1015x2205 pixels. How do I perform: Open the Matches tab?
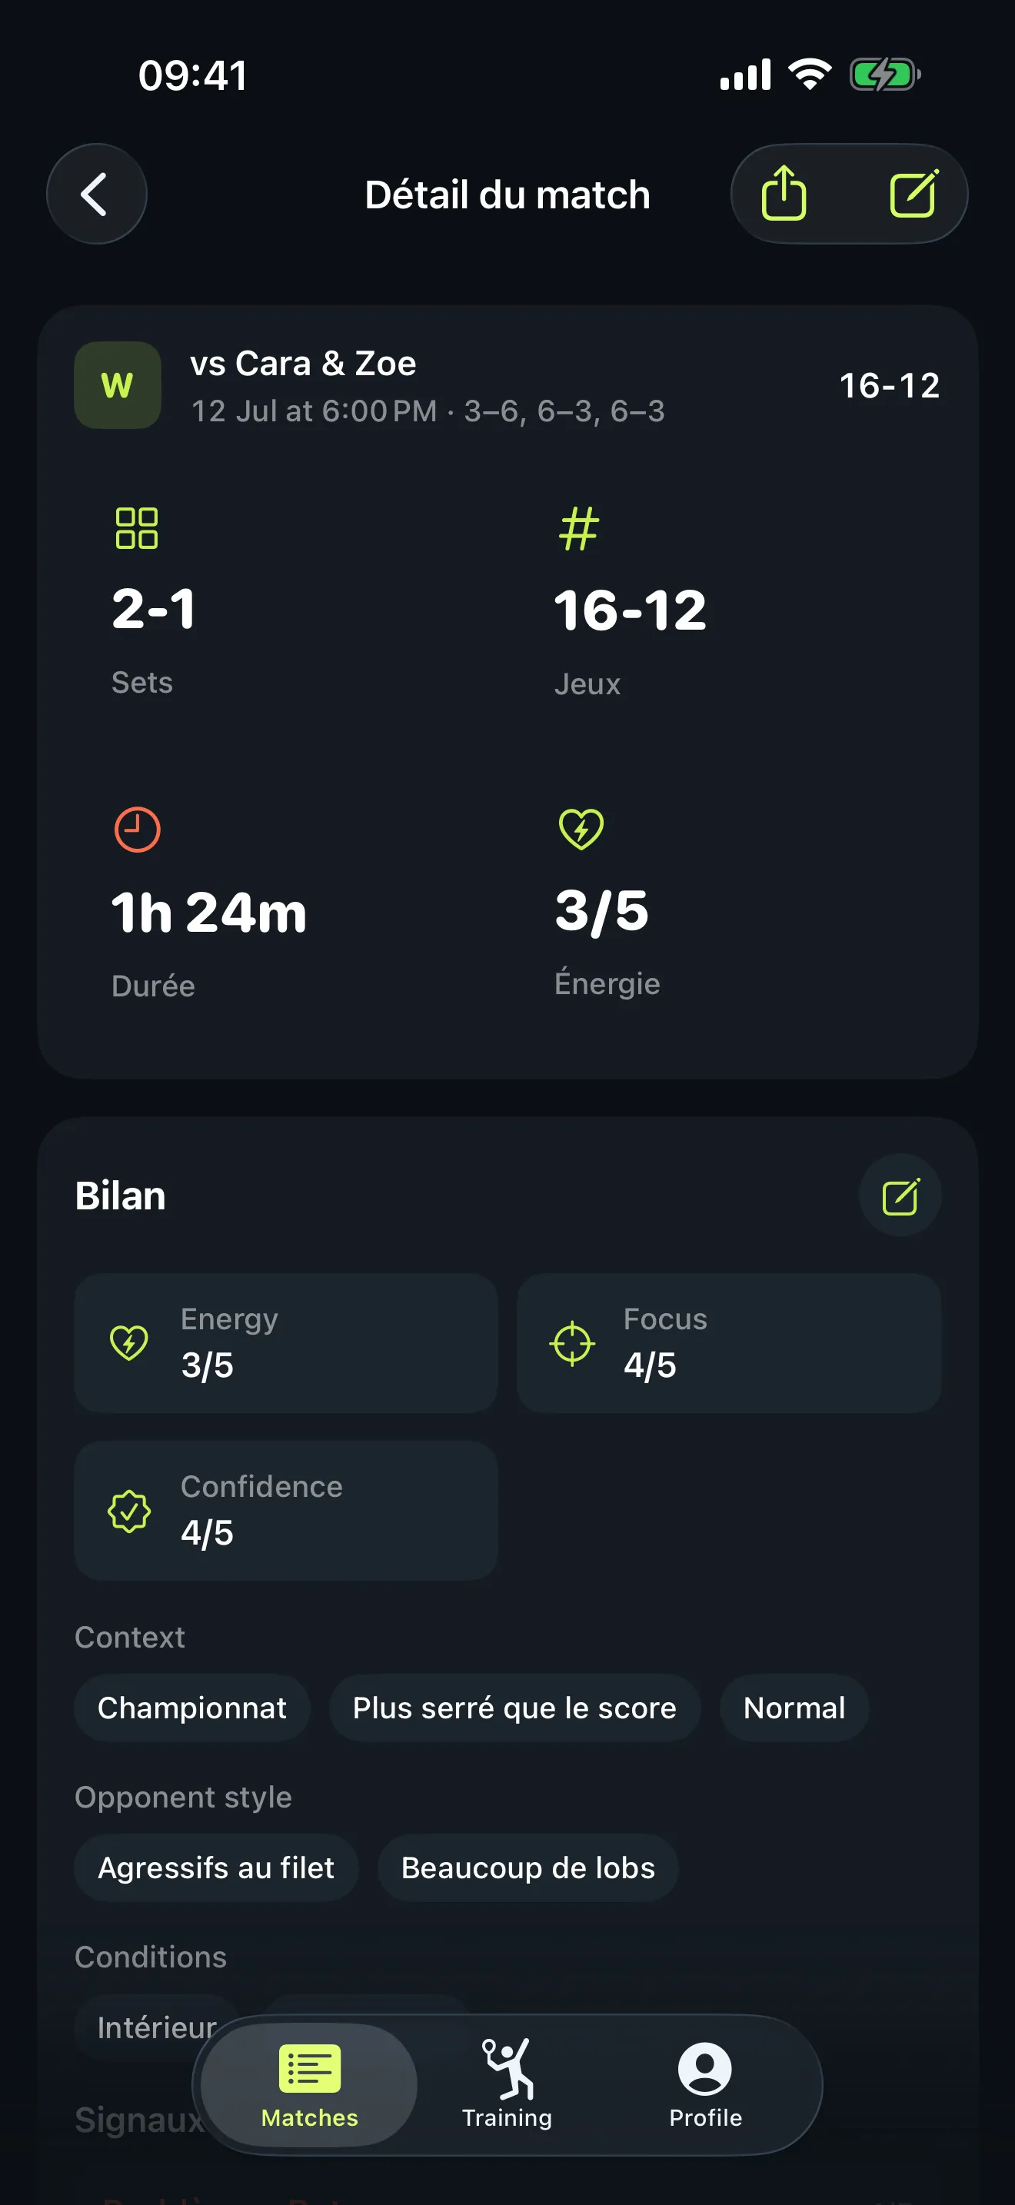pos(310,2085)
